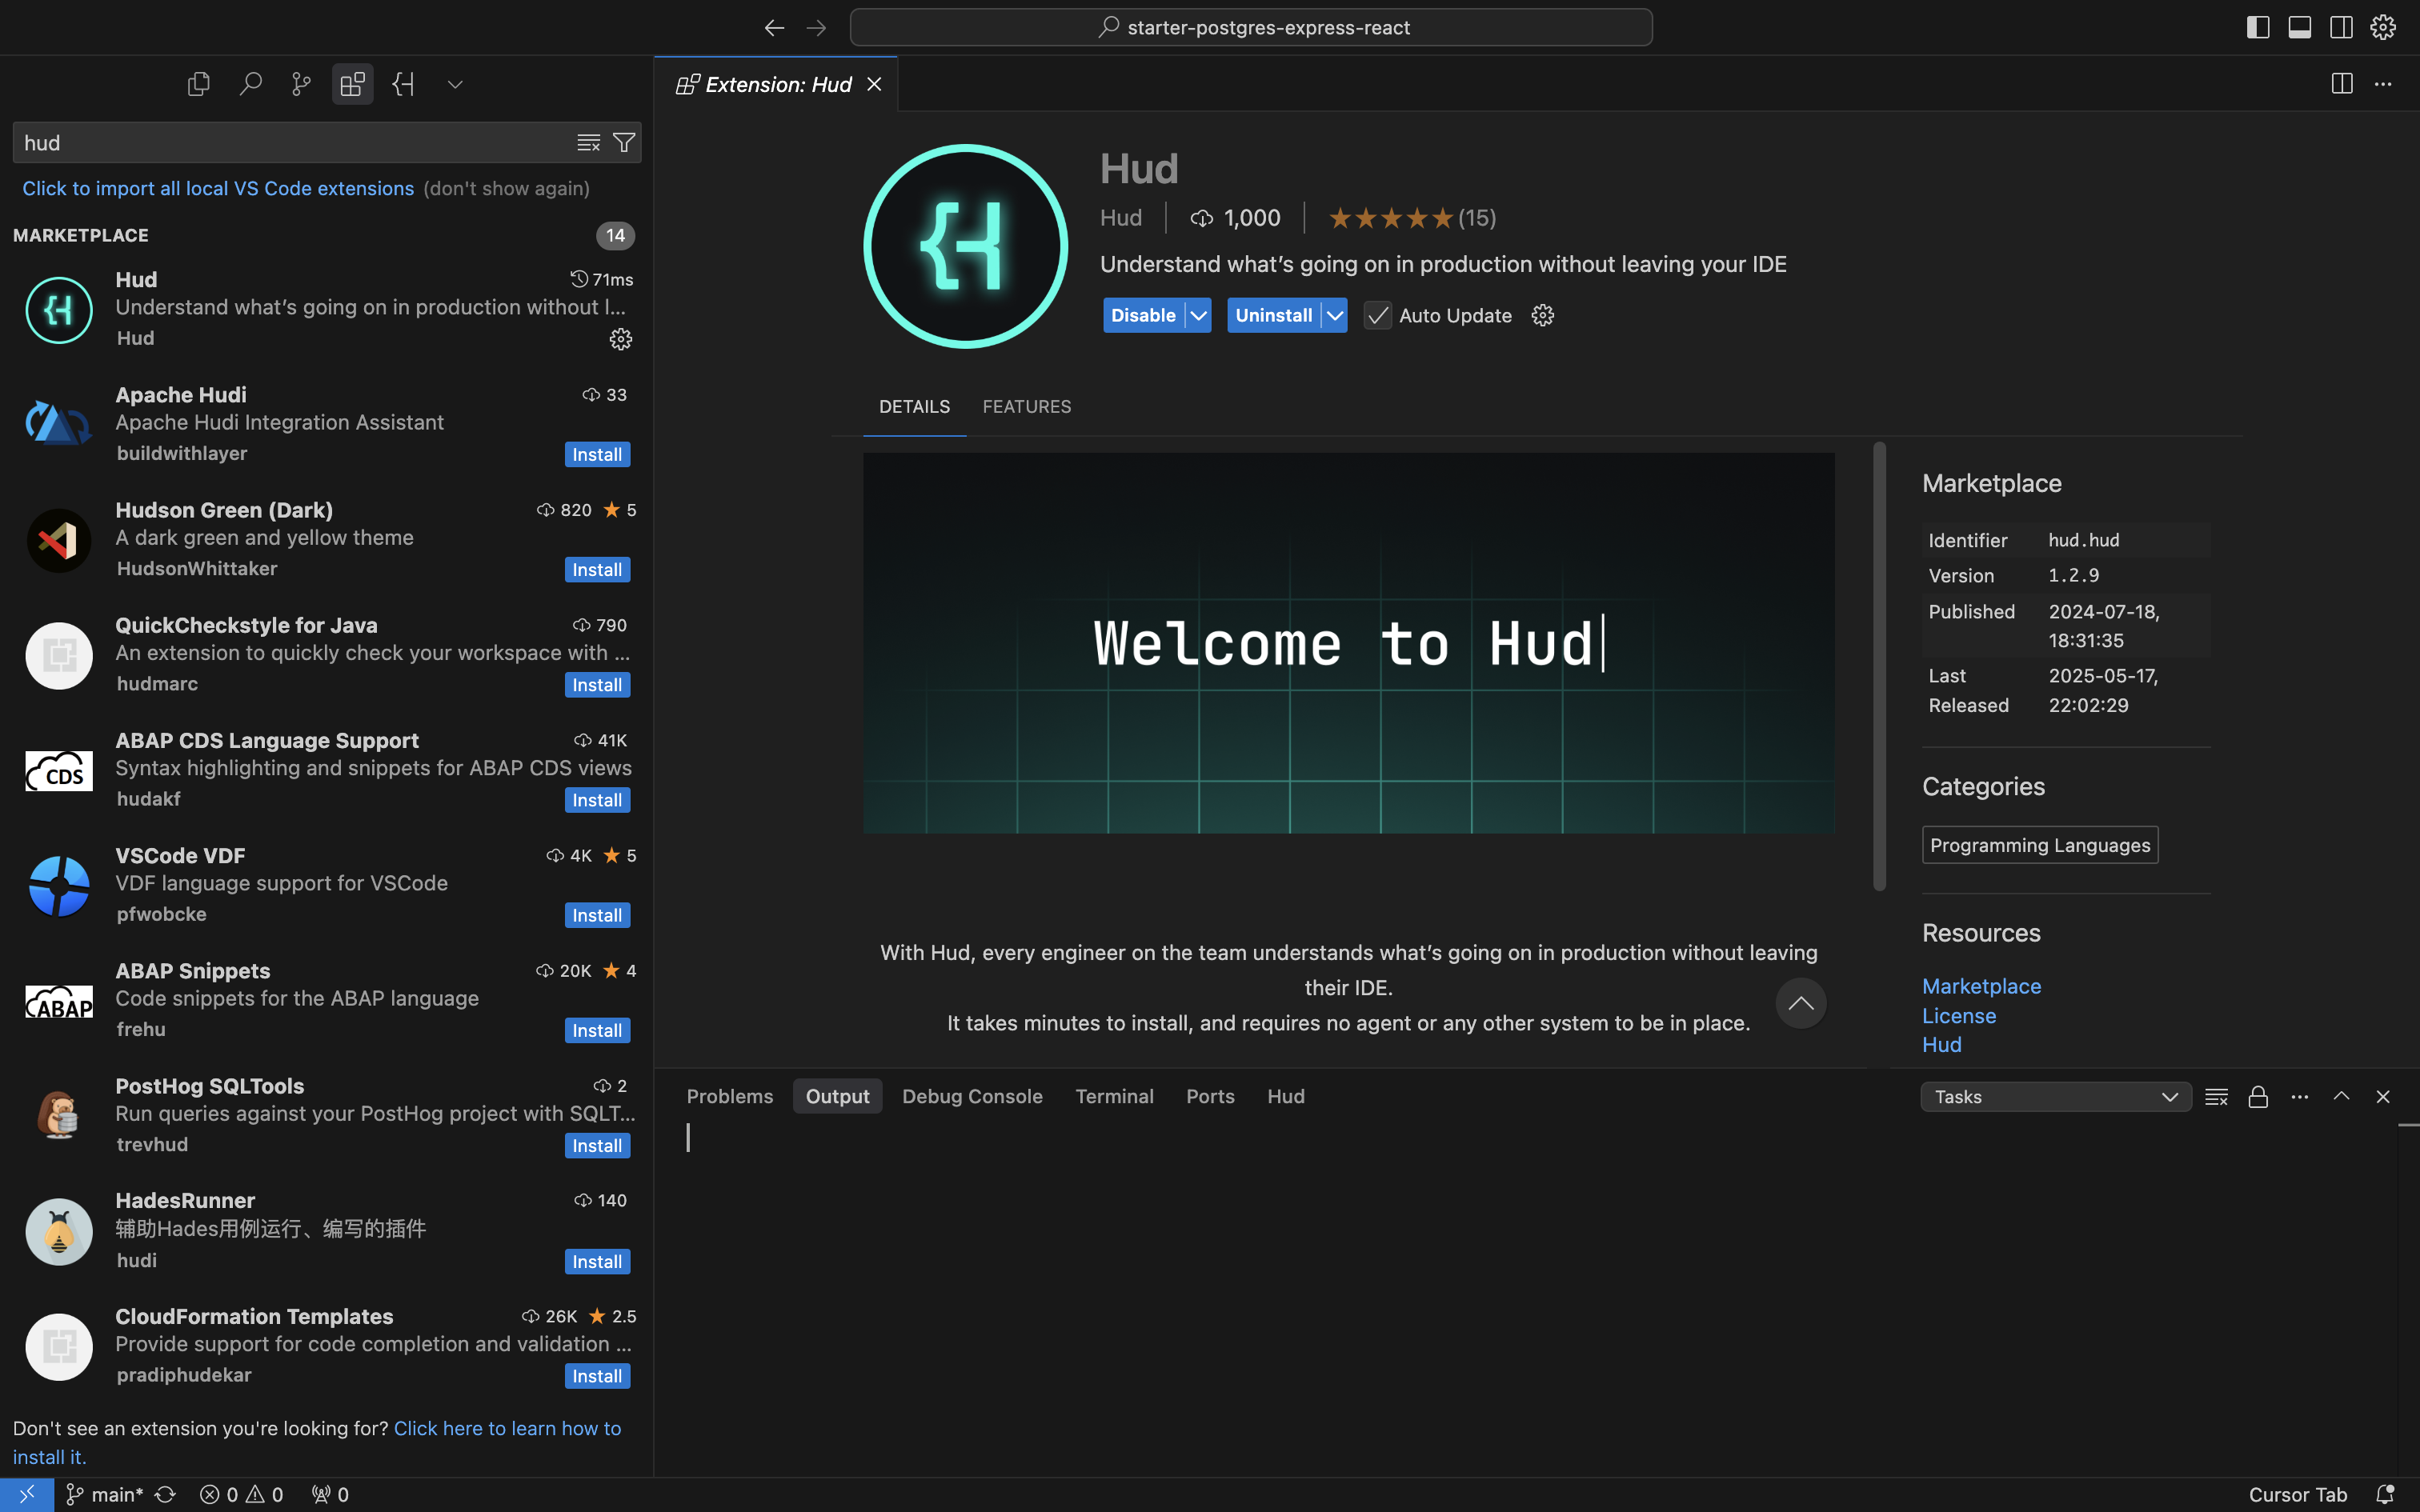
Task: Expand the Uninstall button dropdown arrow
Action: click(1335, 316)
